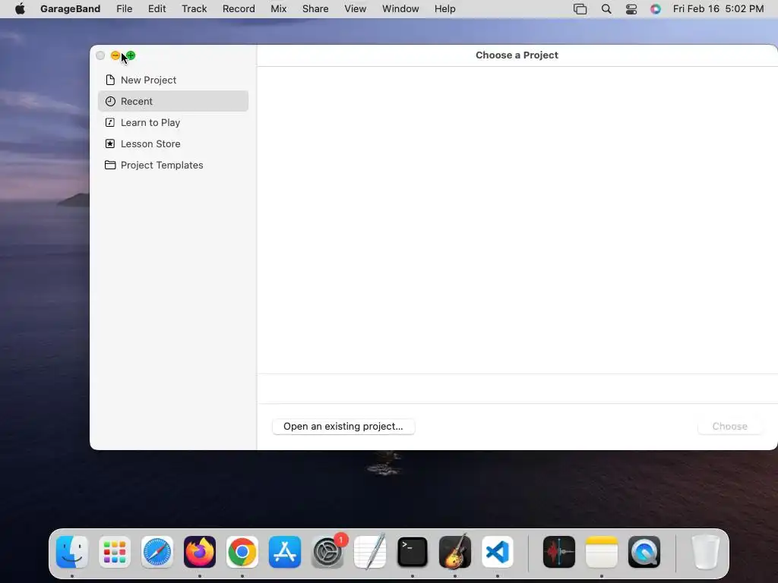Viewport: 778px width, 583px height.
Task: Click the New Project document icon
Action: [x=110, y=80]
